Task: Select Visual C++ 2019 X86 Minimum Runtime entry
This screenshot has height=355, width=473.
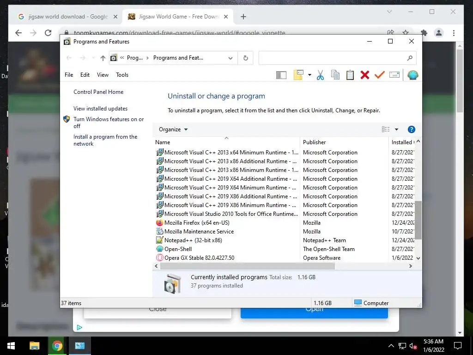Action: pos(230,205)
